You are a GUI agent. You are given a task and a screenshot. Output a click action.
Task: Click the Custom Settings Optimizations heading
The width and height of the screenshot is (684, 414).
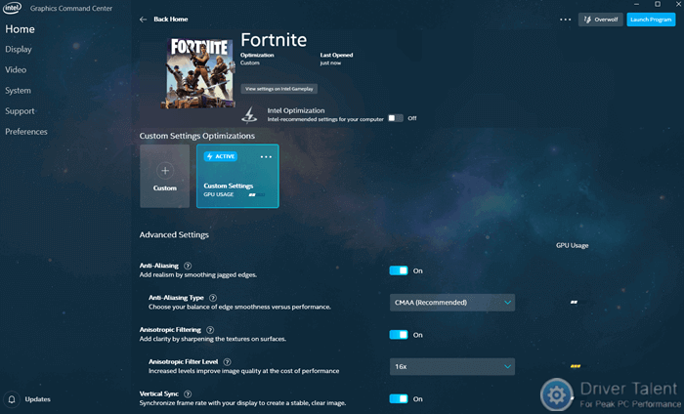(x=197, y=136)
